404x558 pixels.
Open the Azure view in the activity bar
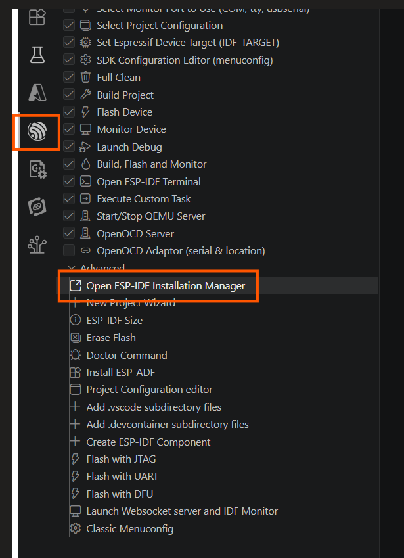37,93
